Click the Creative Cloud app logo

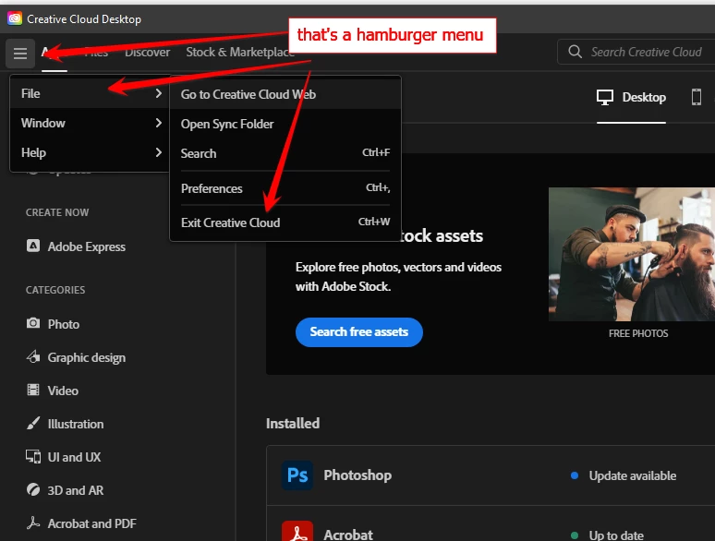[x=15, y=18]
